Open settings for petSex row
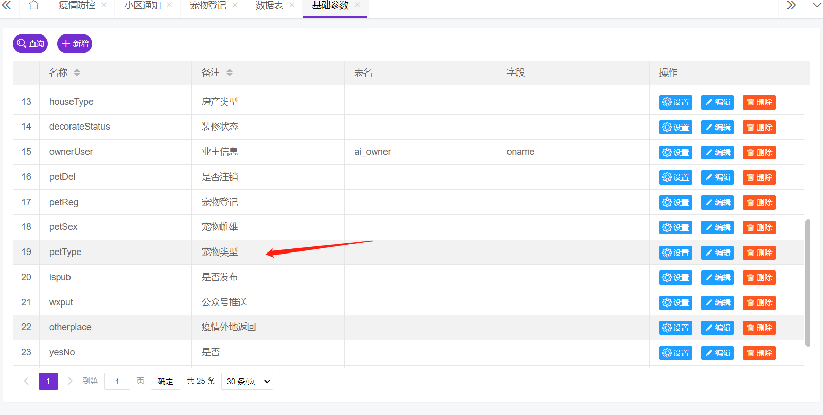This screenshot has width=823, height=415. [676, 227]
